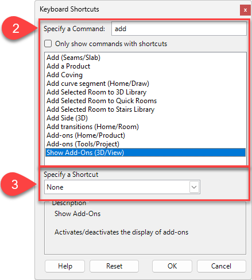Screen dimensions: 252x280
Task: Open Help for keyboard shortcuts
Action: (x=65, y=266)
